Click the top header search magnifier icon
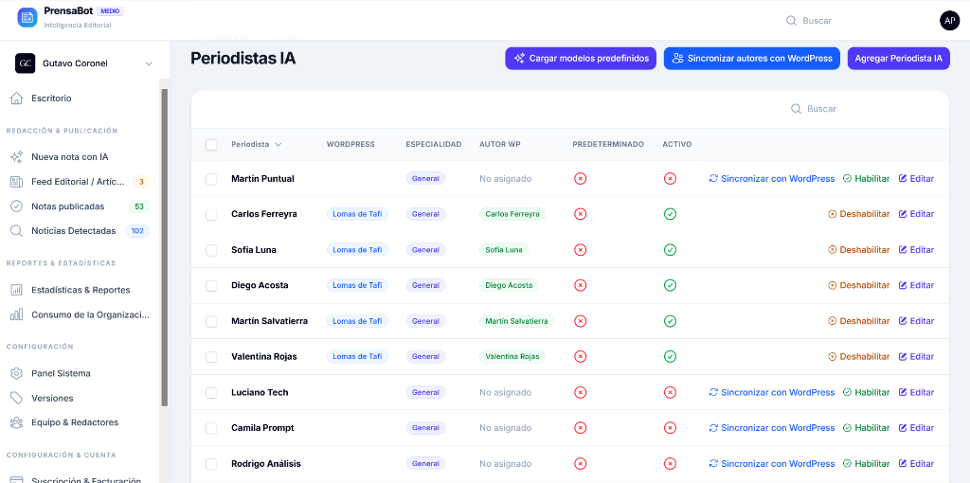970x483 pixels. coord(791,21)
